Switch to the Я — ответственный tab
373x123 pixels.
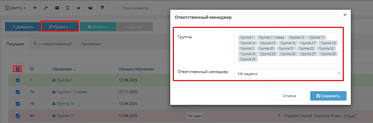point(53,44)
